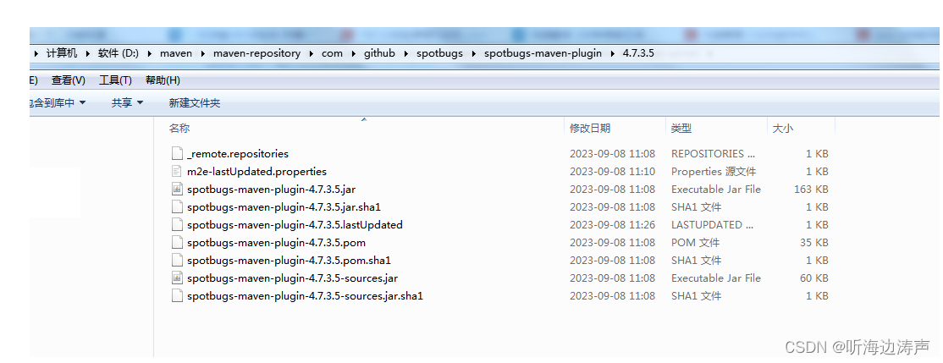Click the spotbugs-maven-plugin-4.7.3.5.pom file icon
The image size is (943, 363).
(x=177, y=243)
